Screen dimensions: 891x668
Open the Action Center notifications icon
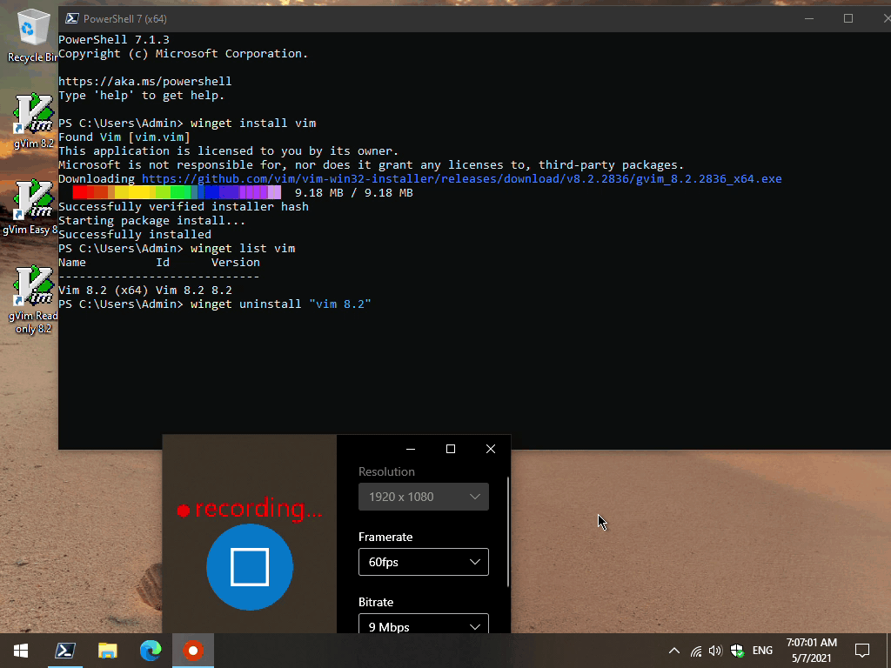862,651
